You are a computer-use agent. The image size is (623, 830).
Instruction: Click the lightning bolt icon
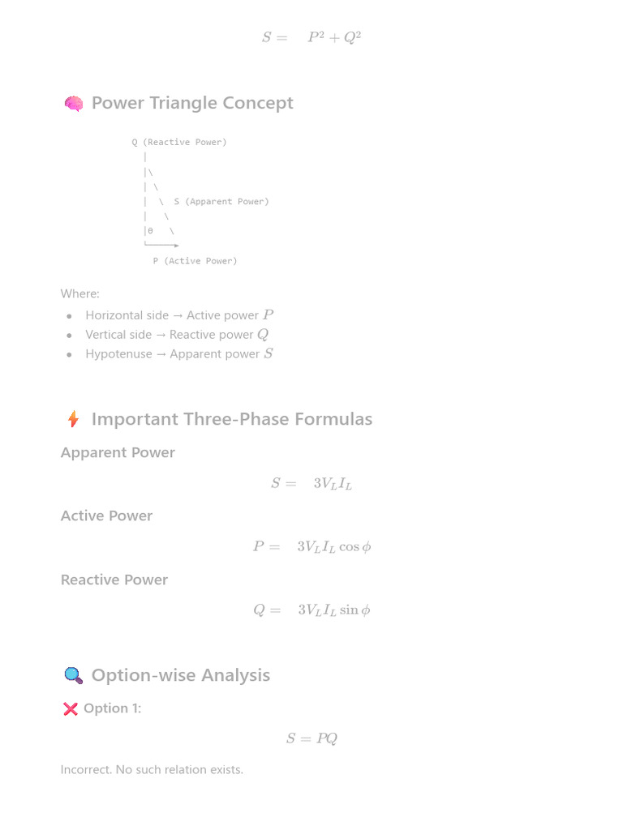coord(74,419)
